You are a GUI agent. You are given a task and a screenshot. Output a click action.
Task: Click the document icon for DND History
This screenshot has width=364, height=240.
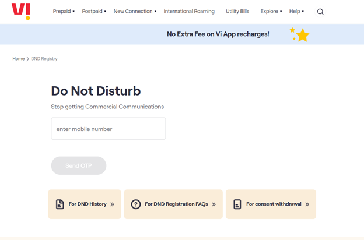(x=60, y=204)
